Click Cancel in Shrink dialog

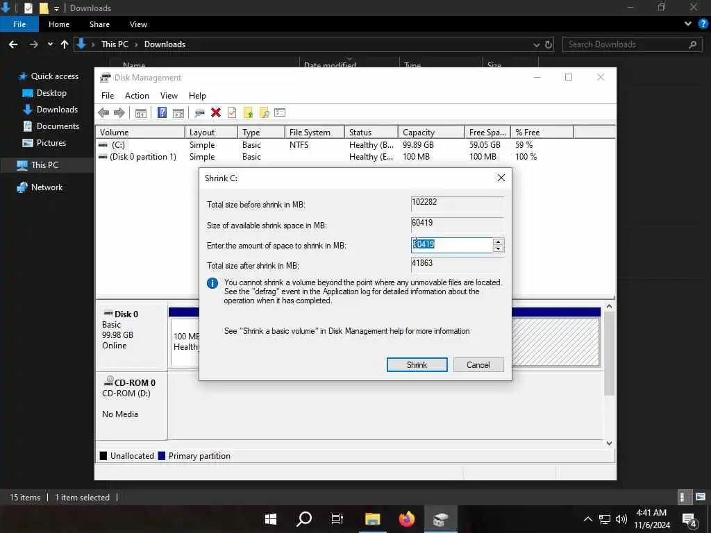pyautogui.click(x=478, y=365)
